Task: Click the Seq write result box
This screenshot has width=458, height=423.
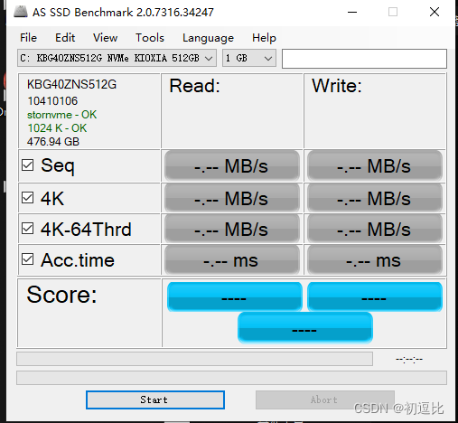Action: tap(374, 165)
